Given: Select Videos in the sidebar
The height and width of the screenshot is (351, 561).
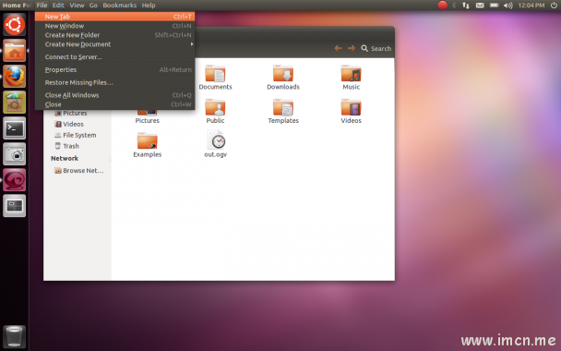Looking at the screenshot, I should click(x=69, y=124).
